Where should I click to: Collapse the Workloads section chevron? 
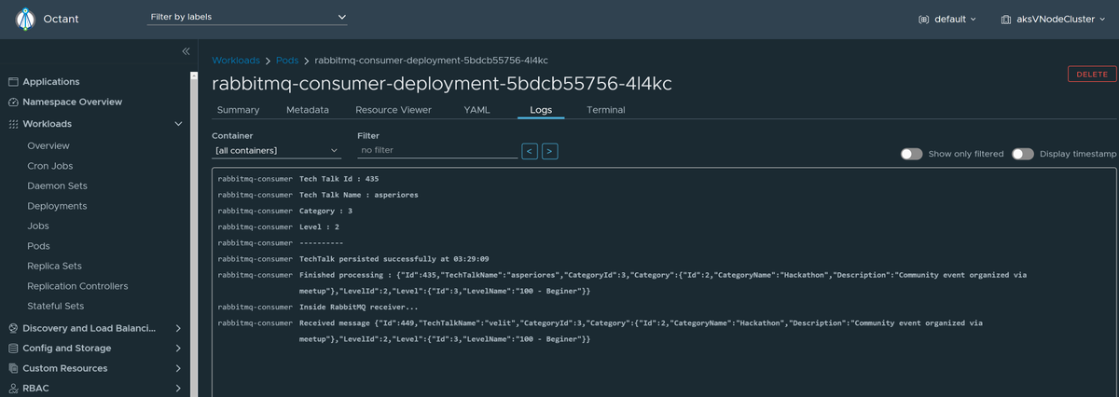[x=178, y=124]
